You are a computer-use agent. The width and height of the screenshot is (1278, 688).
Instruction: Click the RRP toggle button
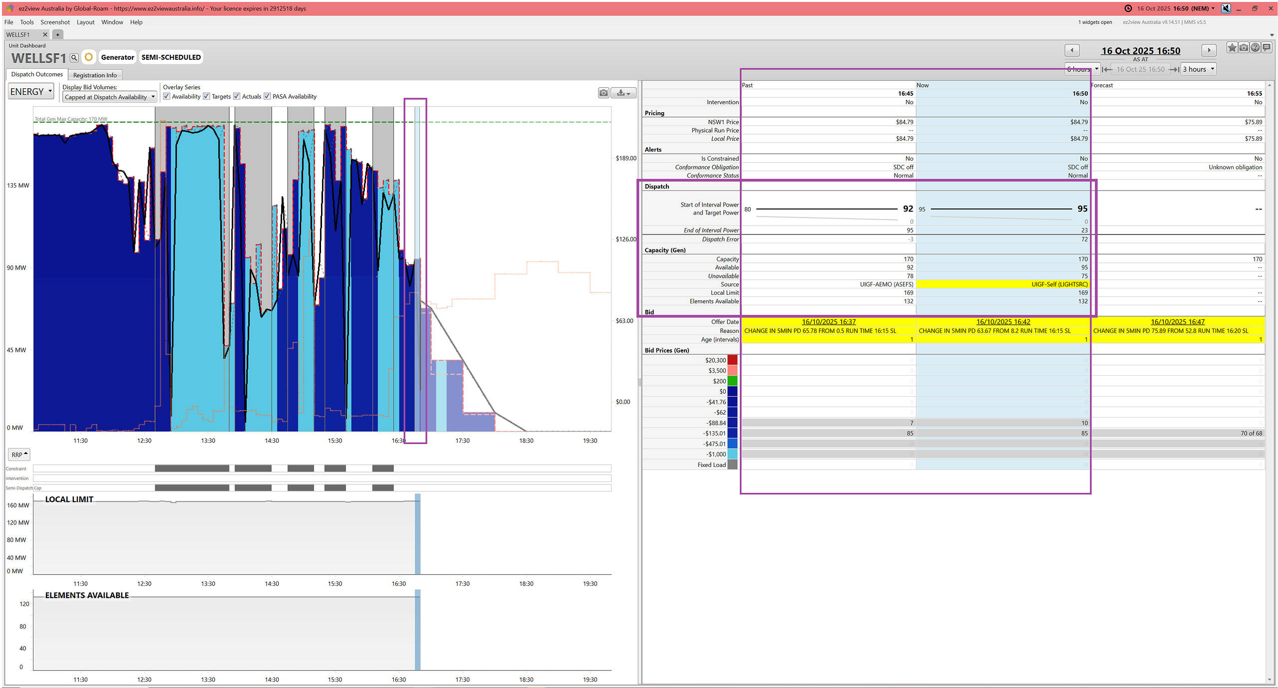click(x=19, y=455)
